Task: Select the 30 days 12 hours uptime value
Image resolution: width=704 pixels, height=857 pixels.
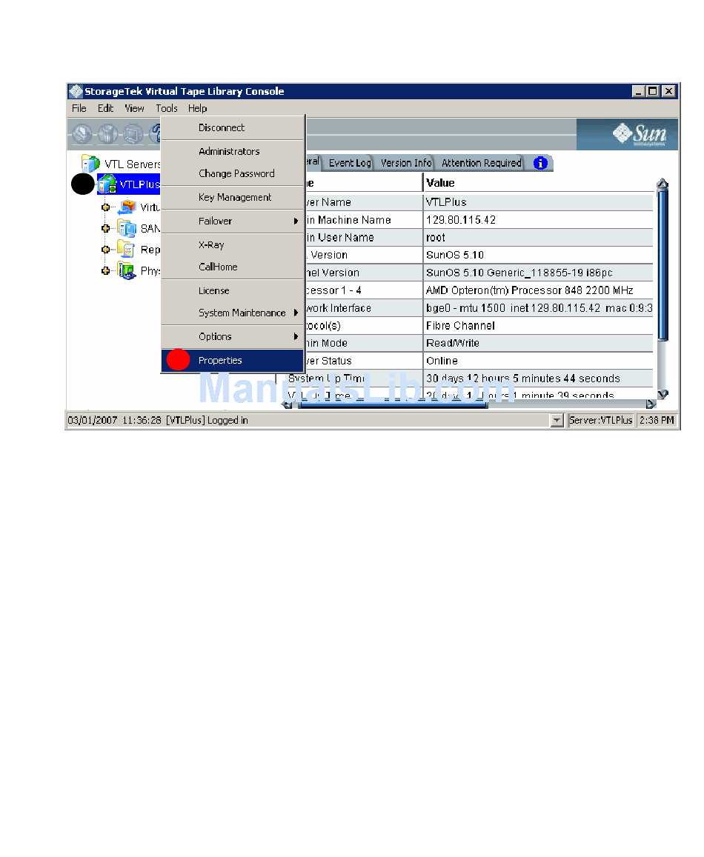Action: [x=538, y=379]
